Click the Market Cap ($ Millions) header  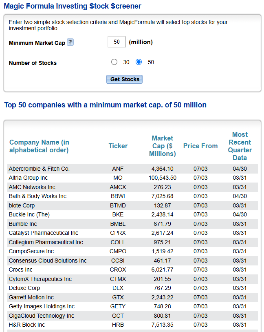click(x=163, y=146)
